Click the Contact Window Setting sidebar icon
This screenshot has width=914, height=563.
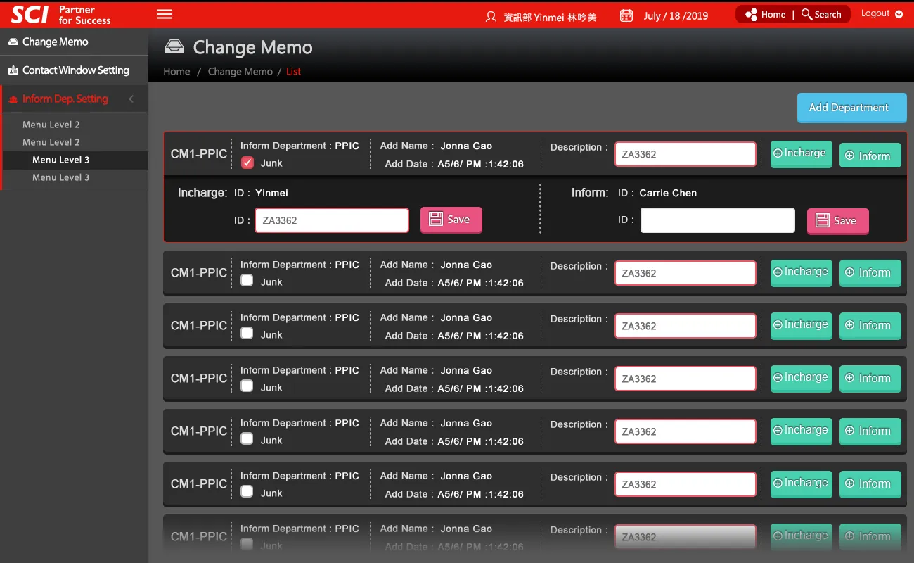(13, 70)
